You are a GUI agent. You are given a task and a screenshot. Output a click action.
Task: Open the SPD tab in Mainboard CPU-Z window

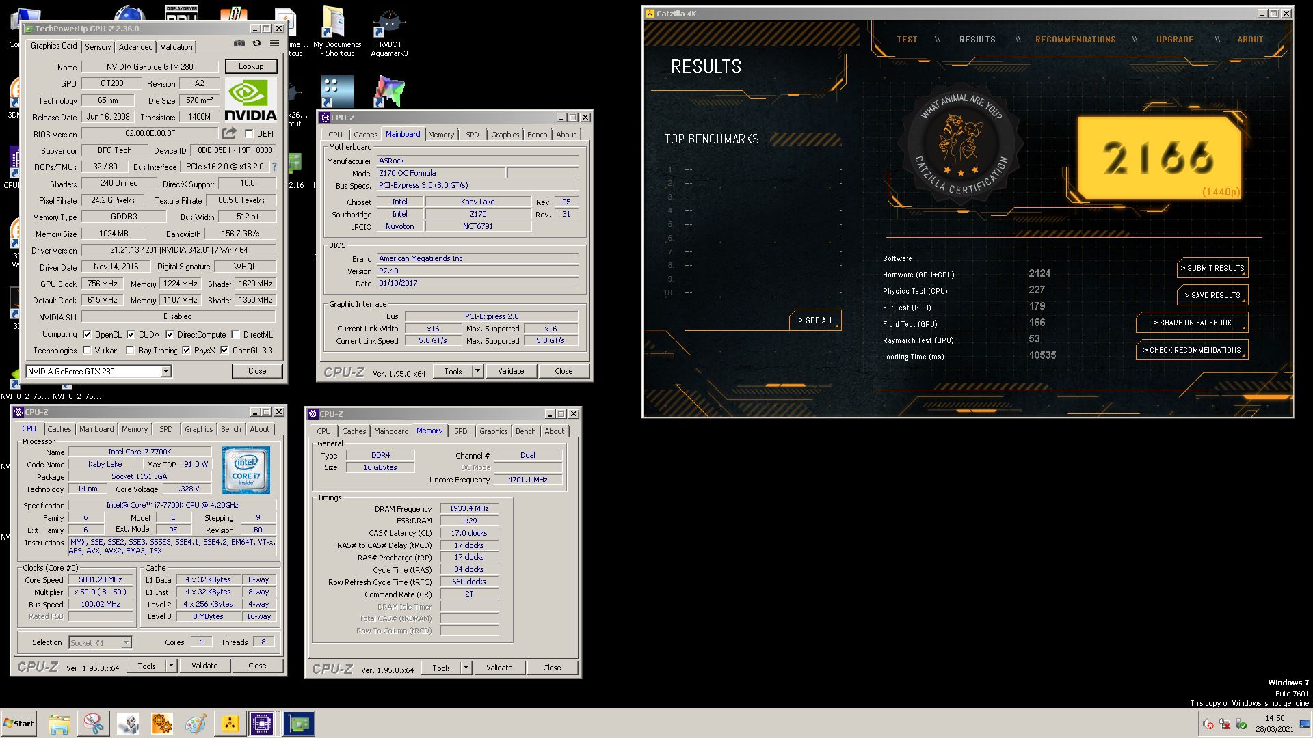(473, 135)
